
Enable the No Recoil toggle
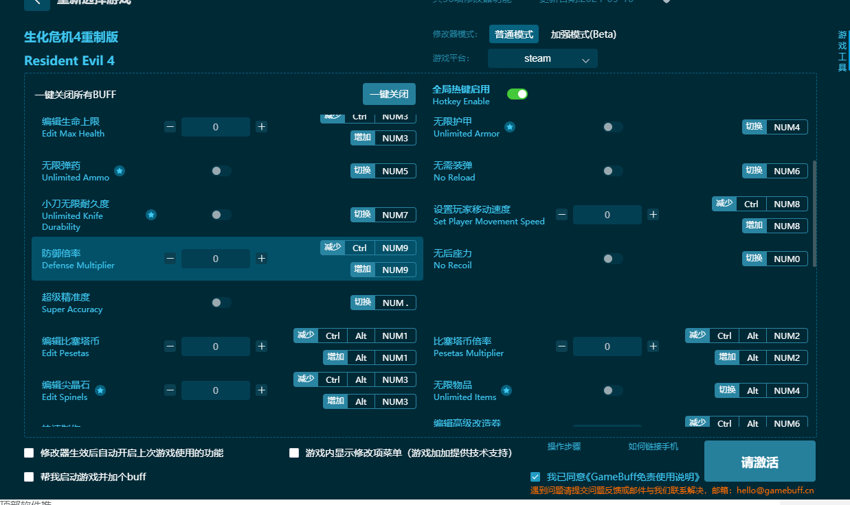613,259
